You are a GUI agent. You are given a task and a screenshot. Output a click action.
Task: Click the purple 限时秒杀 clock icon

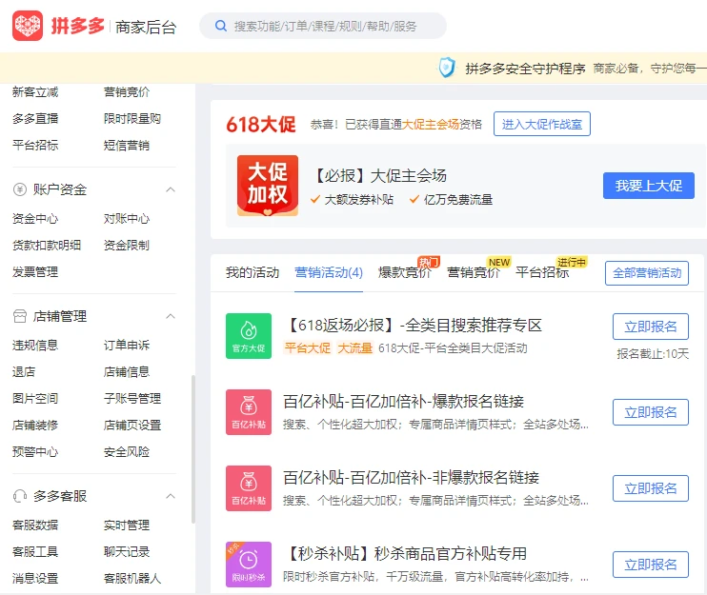tap(249, 565)
